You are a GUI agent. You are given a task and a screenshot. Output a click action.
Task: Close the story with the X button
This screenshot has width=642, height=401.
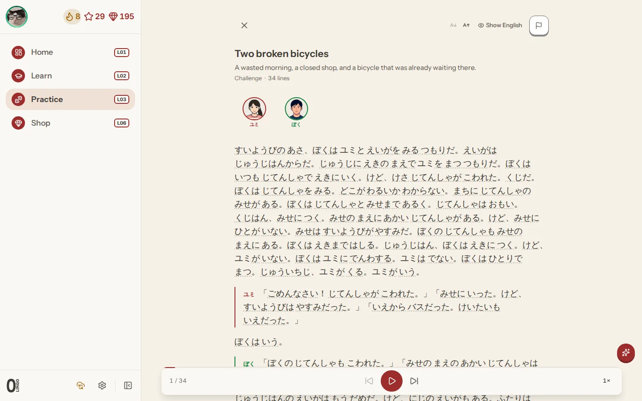point(244,25)
